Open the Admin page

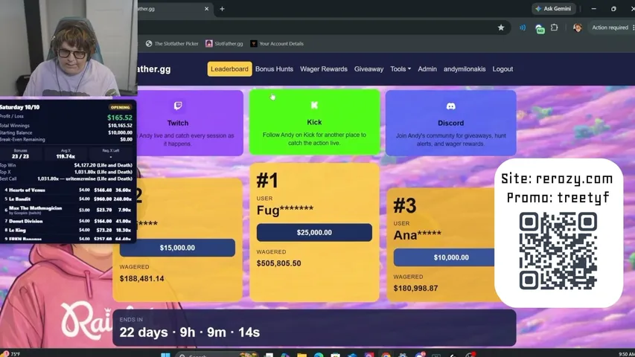[427, 69]
